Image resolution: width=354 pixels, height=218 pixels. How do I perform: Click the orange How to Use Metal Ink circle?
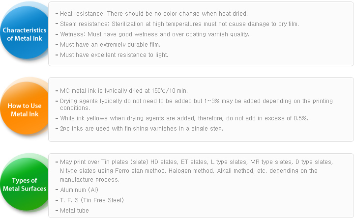pyautogui.click(x=25, y=109)
